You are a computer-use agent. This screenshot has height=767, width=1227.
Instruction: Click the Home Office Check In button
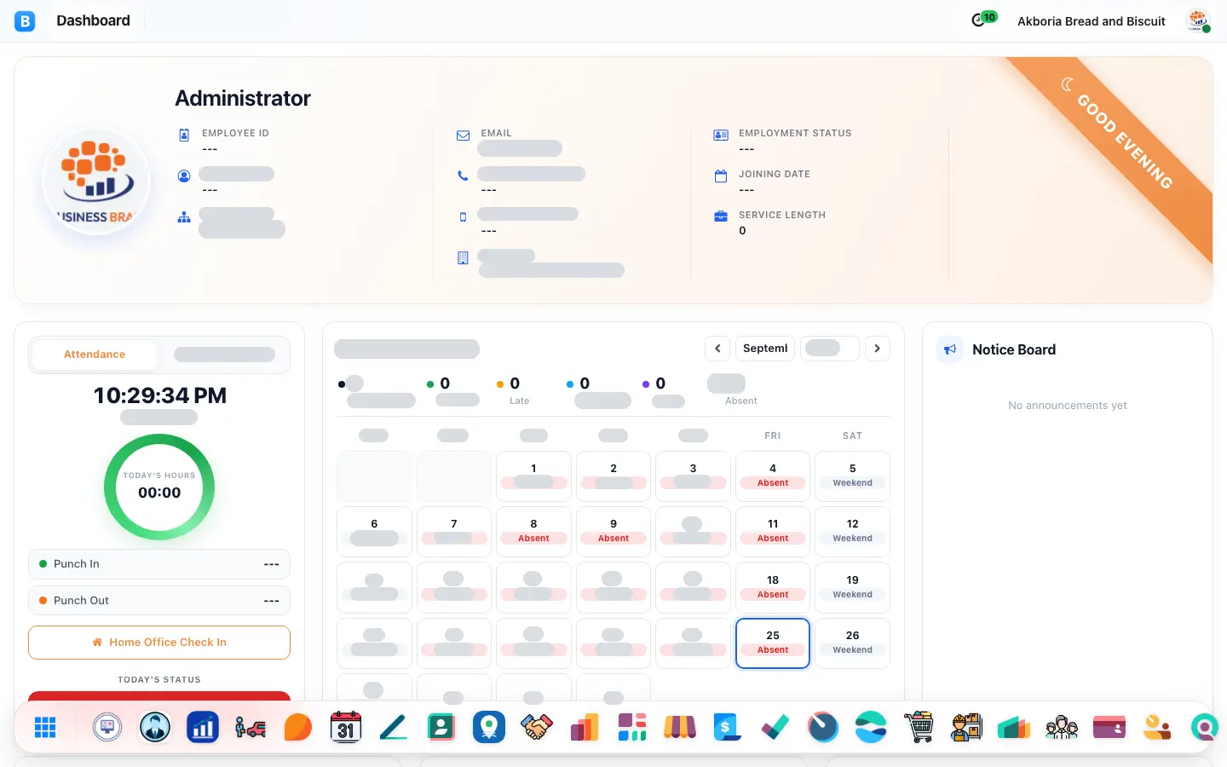tap(159, 643)
